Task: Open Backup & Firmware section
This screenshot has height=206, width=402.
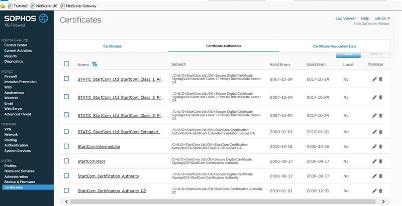Action: (x=20, y=182)
